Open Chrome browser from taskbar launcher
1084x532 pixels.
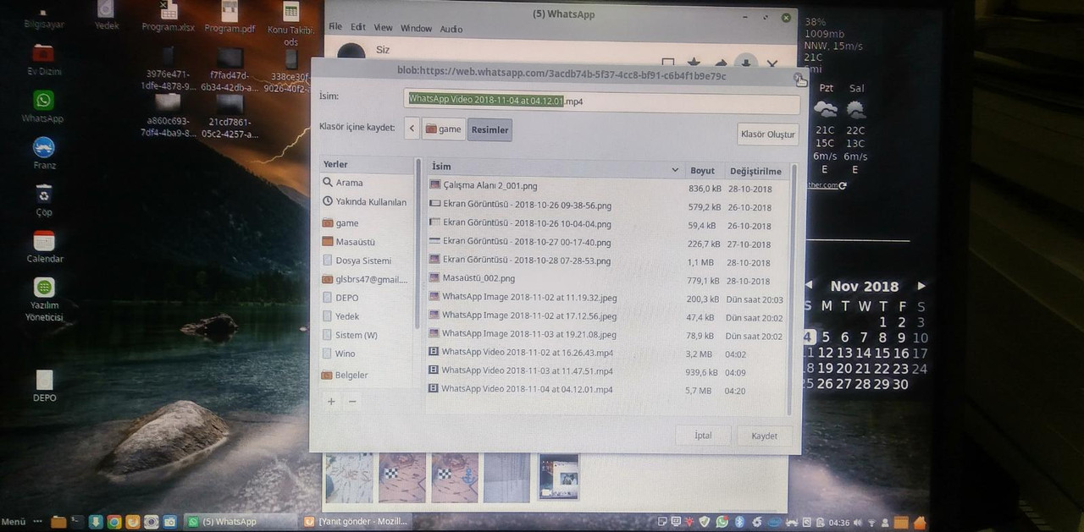(x=114, y=522)
